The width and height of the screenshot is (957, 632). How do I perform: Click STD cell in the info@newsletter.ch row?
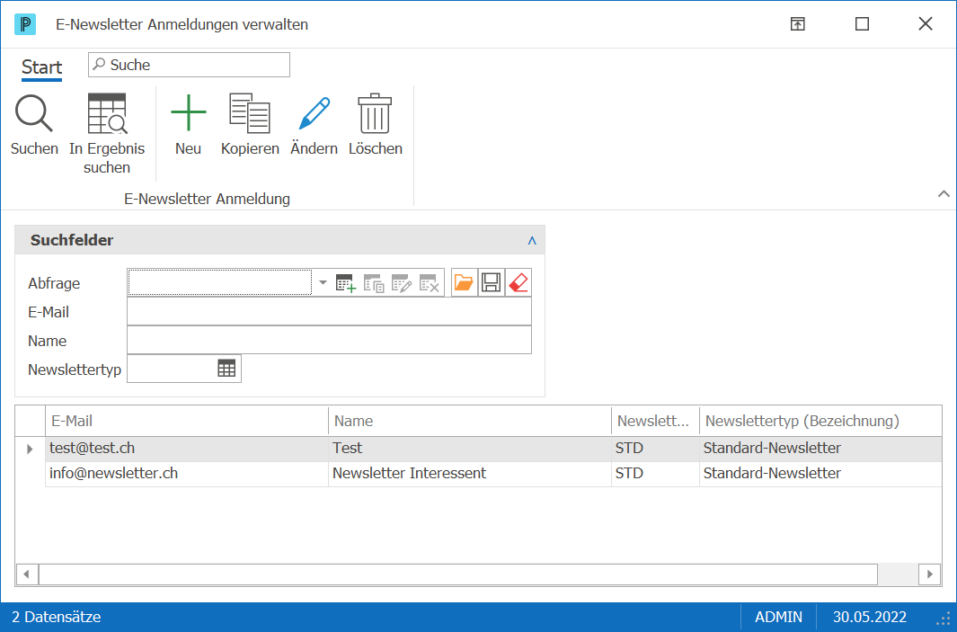tap(655, 473)
